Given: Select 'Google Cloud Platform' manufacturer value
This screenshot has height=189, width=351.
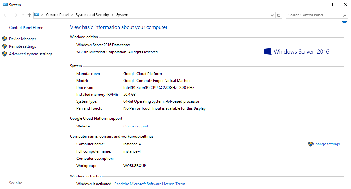Looking at the screenshot, I should coord(143,74).
